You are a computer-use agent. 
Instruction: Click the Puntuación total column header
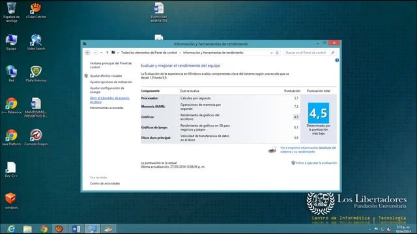(x=319, y=91)
